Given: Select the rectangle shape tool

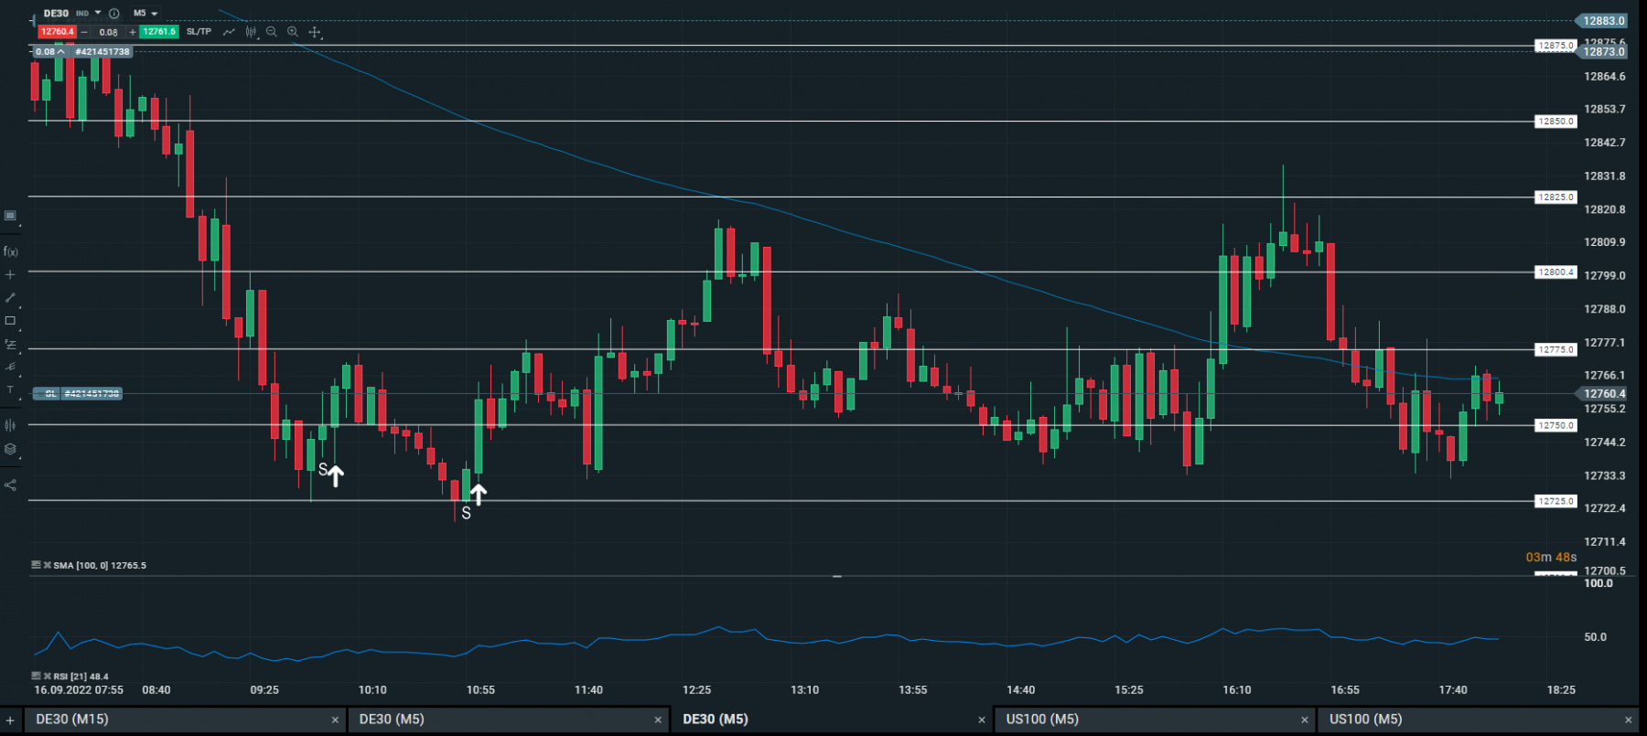Looking at the screenshot, I should coord(10,321).
